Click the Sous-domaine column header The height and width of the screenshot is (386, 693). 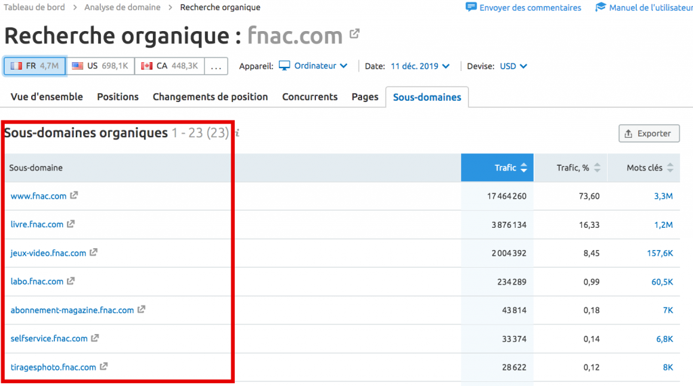36,168
